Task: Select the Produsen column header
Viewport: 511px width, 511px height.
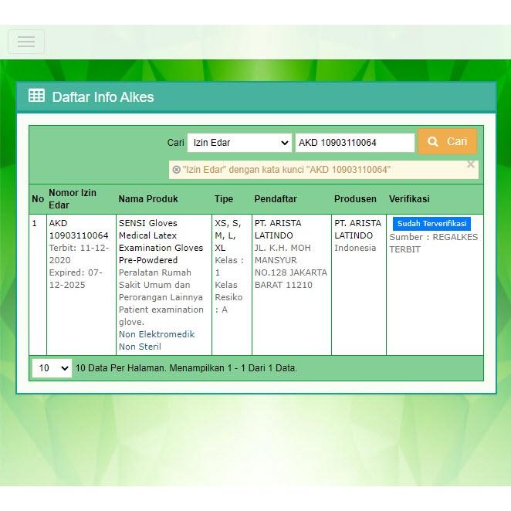Action: tap(355, 199)
